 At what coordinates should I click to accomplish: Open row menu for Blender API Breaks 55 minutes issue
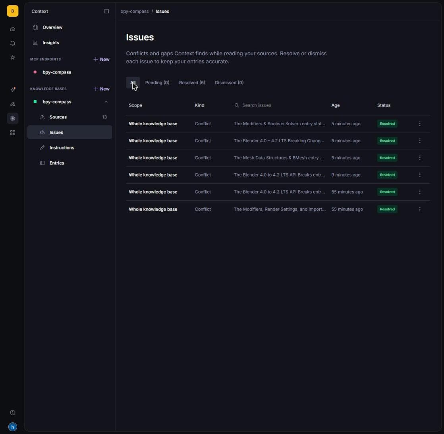[x=420, y=192]
